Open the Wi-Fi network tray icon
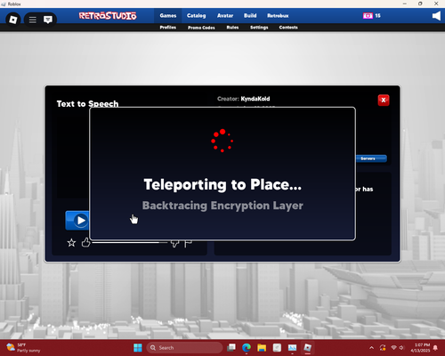Screen dimensions: 445x356 [x=393, y=348]
